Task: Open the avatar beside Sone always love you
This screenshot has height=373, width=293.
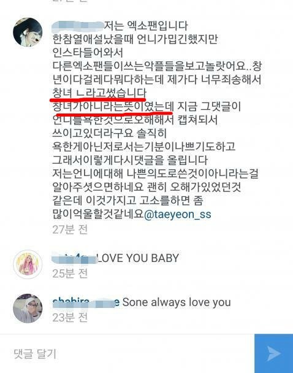Action: [28, 309]
